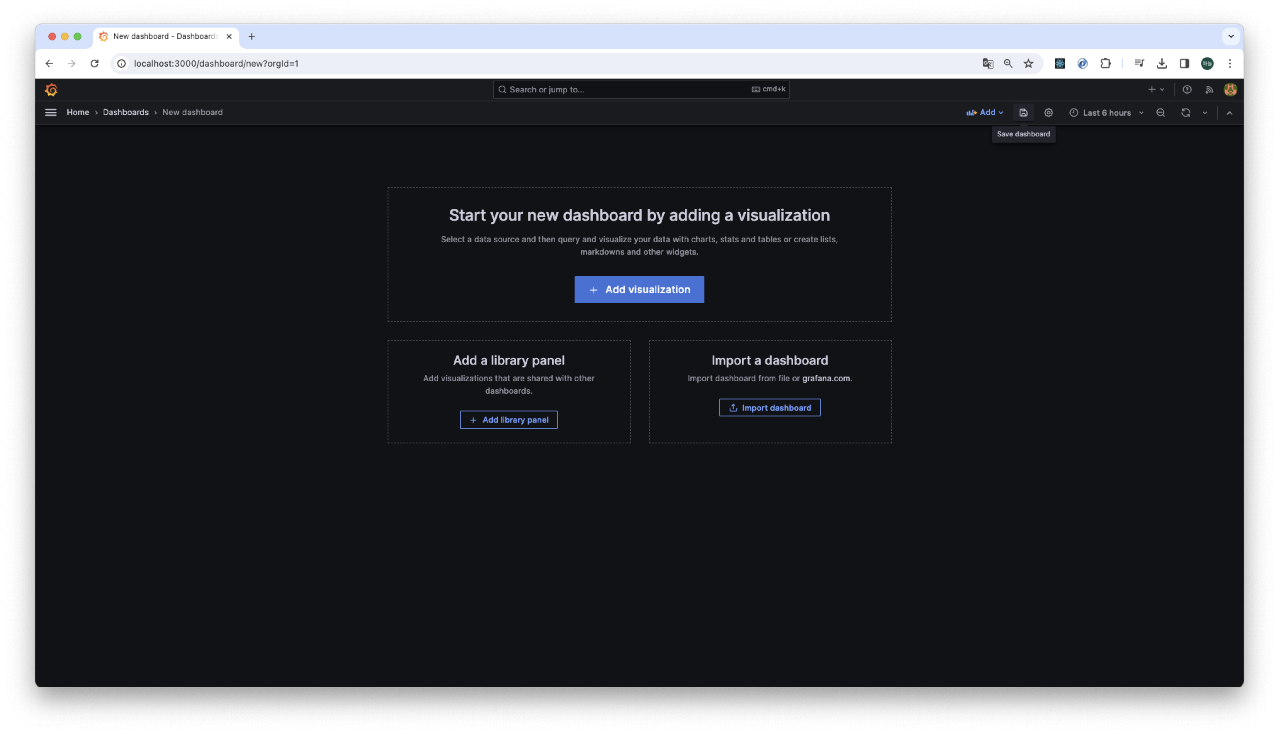The image size is (1279, 734).
Task: Expand the tab search dropdown
Action: (x=1231, y=36)
